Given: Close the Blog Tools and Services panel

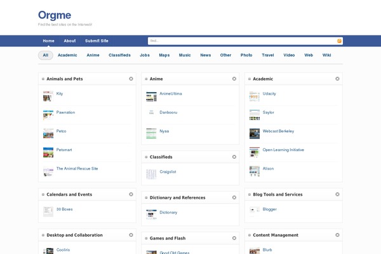Looking at the screenshot, I should [337, 194].
